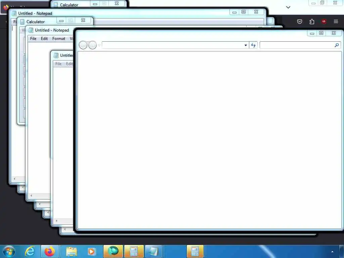
Task: Click the magnifier search icon in front window
Action: tap(337, 45)
